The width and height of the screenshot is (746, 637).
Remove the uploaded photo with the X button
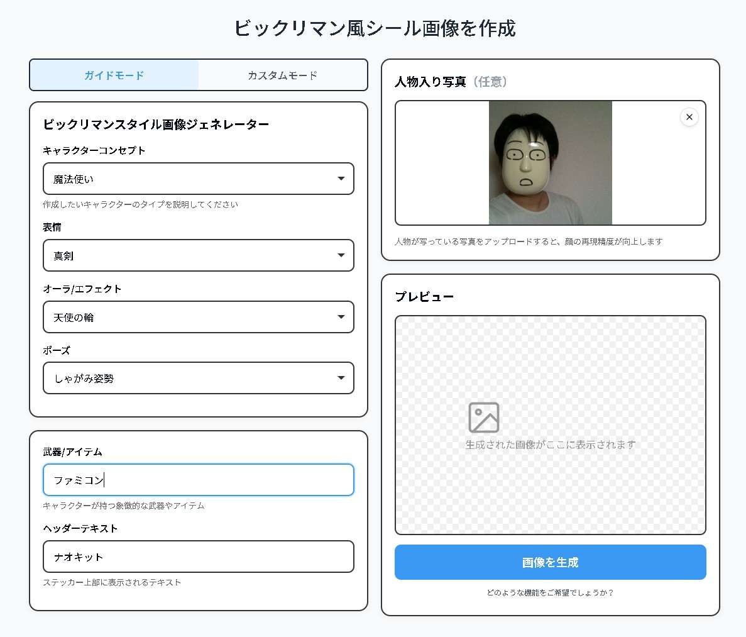(x=689, y=117)
